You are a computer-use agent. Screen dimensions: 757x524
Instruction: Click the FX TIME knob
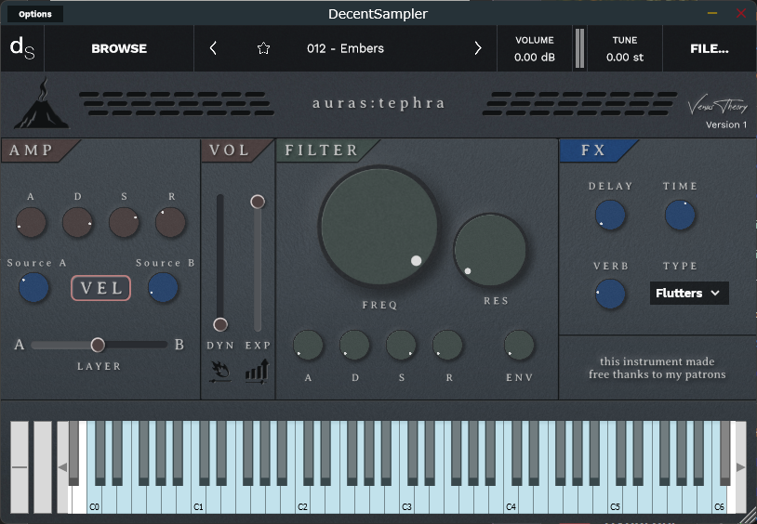point(680,216)
